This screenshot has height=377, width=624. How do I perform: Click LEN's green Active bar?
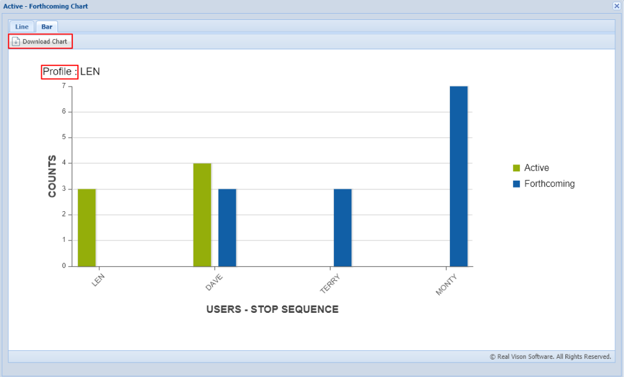[x=87, y=227]
